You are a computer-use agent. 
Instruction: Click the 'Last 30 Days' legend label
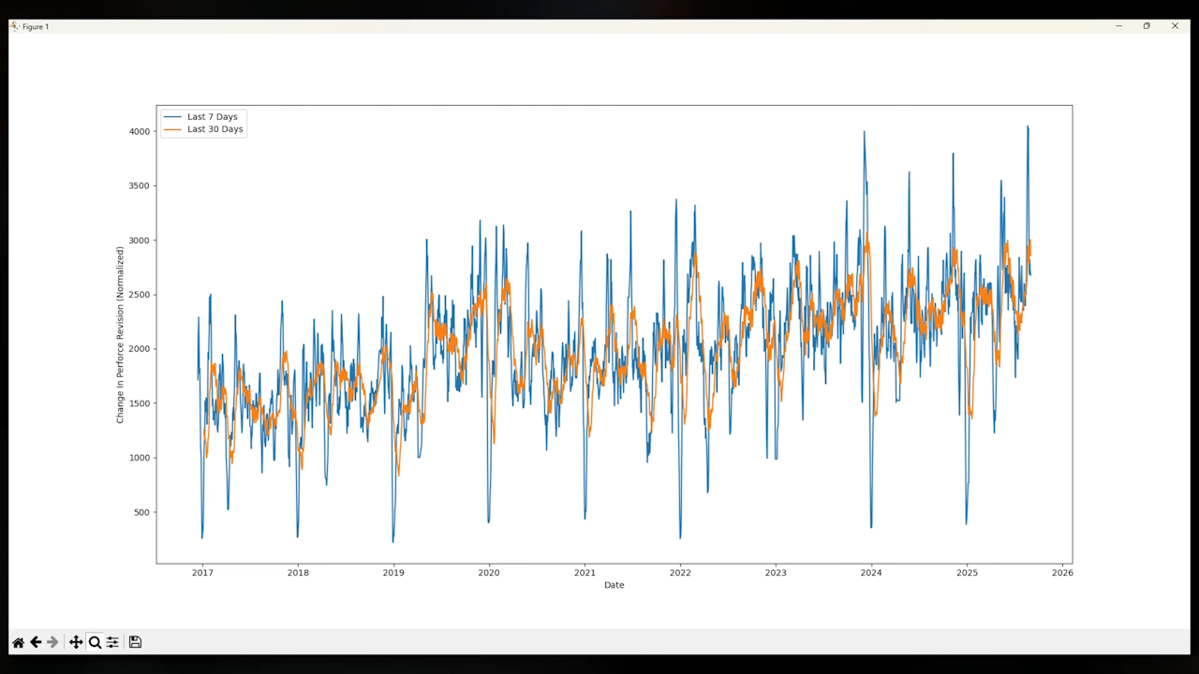coord(215,130)
